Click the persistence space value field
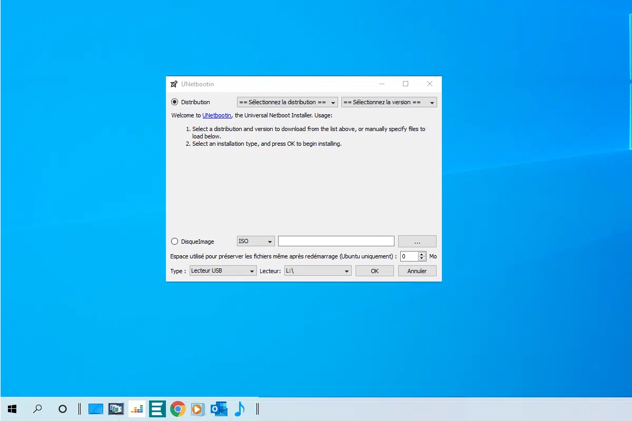Image resolution: width=632 pixels, height=421 pixels. (409, 256)
